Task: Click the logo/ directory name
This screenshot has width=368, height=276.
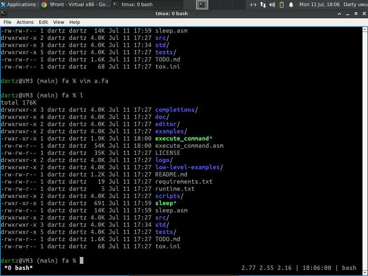Action: click(164, 160)
